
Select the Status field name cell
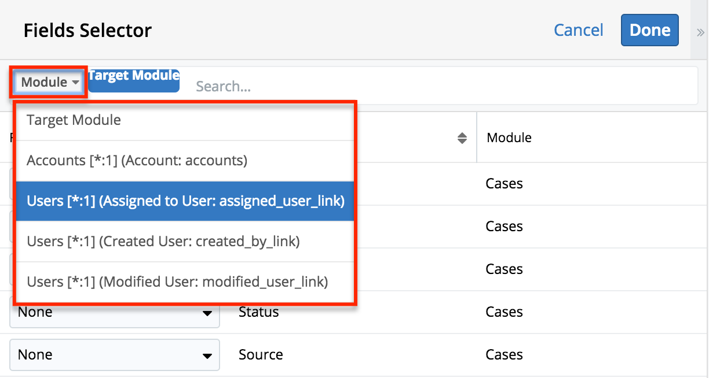click(x=258, y=312)
